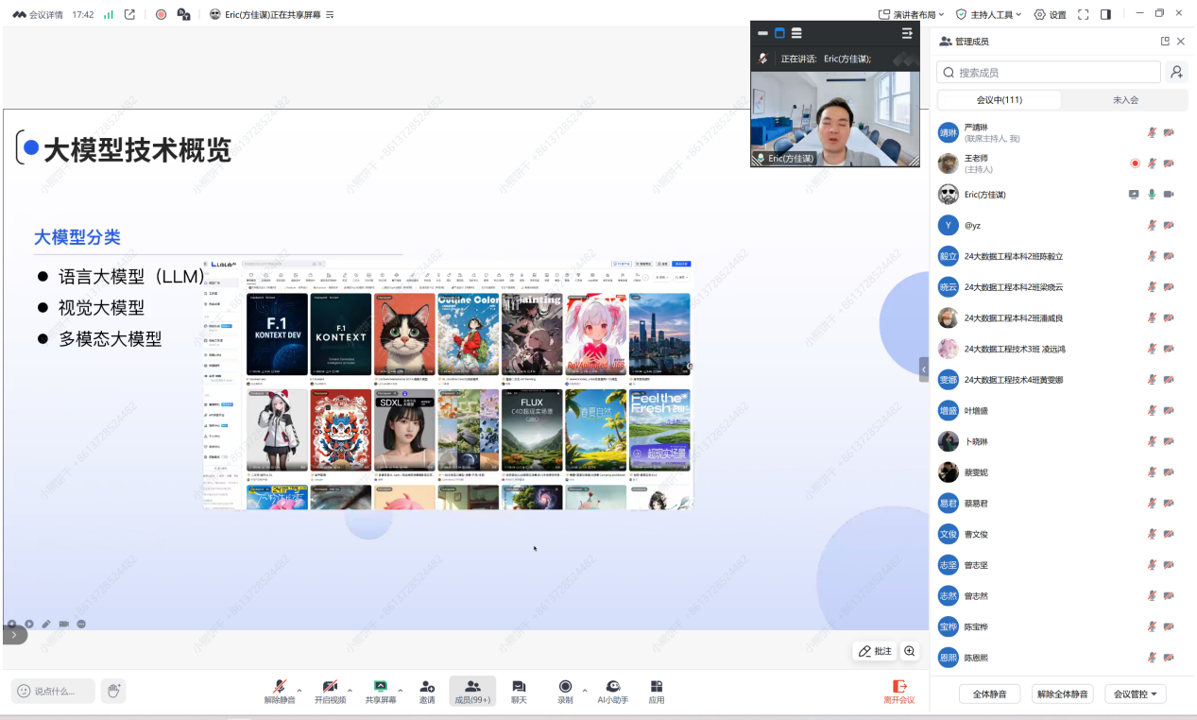Click the 全体静音 button
The height and width of the screenshot is (720, 1197).
(989, 694)
